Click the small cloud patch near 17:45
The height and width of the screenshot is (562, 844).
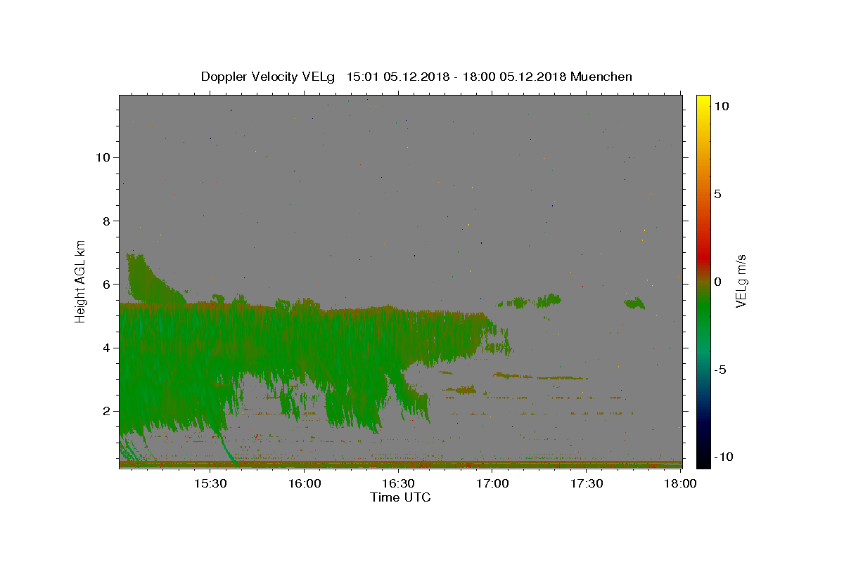coord(634,303)
